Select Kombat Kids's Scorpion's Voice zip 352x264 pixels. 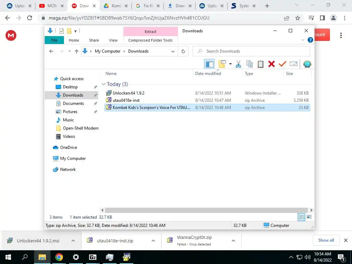point(207,108)
